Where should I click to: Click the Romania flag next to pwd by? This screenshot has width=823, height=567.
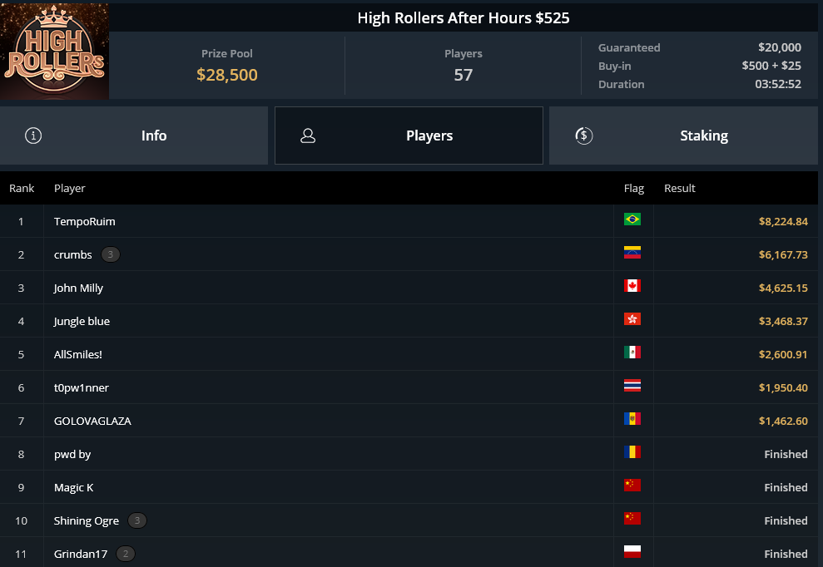[633, 452]
